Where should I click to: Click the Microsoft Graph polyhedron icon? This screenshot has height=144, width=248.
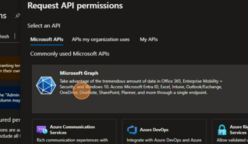click(46, 86)
